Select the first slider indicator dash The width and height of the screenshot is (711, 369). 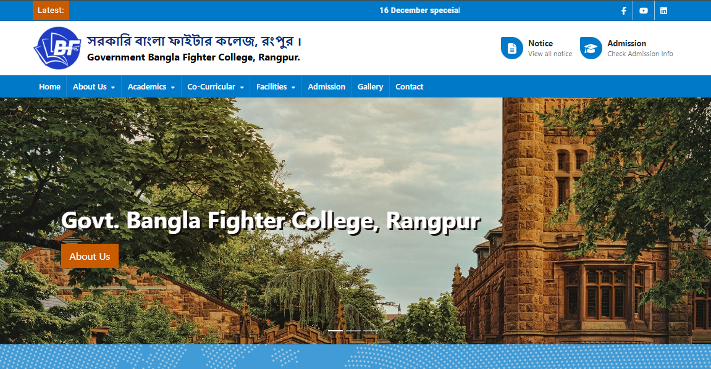(335, 331)
